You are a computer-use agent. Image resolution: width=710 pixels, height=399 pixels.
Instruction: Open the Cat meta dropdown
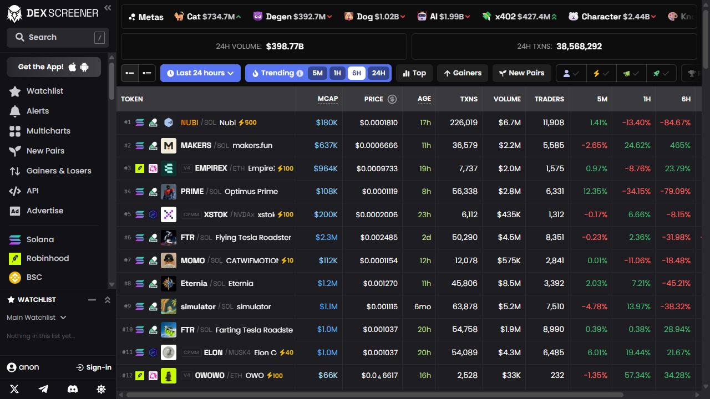click(207, 17)
